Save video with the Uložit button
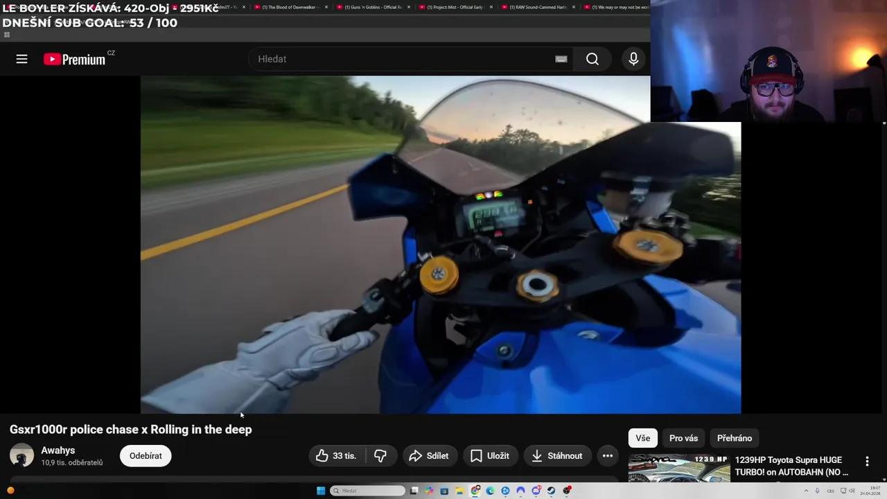The image size is (887, 499). tap(490, 455)
